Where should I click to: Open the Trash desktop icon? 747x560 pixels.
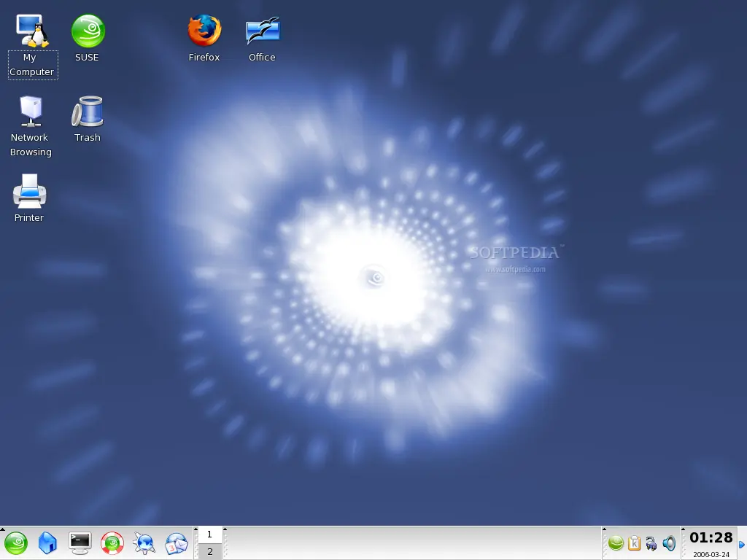[x=88, y=112]
